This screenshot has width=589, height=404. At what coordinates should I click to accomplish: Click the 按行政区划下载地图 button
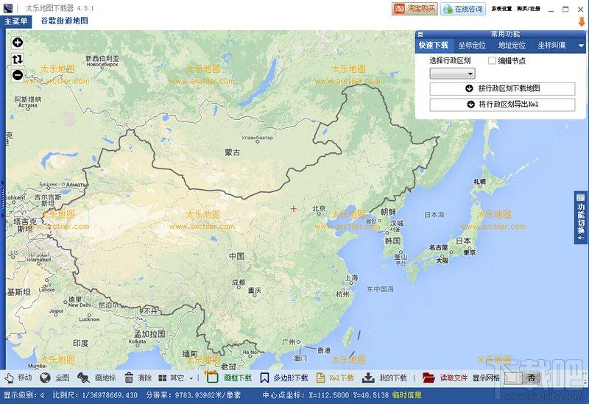(x=502, y=88)
